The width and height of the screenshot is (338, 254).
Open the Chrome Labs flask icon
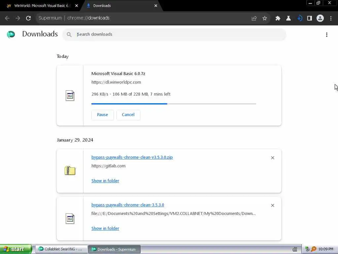pyautogui.click(x=288, y=19)
